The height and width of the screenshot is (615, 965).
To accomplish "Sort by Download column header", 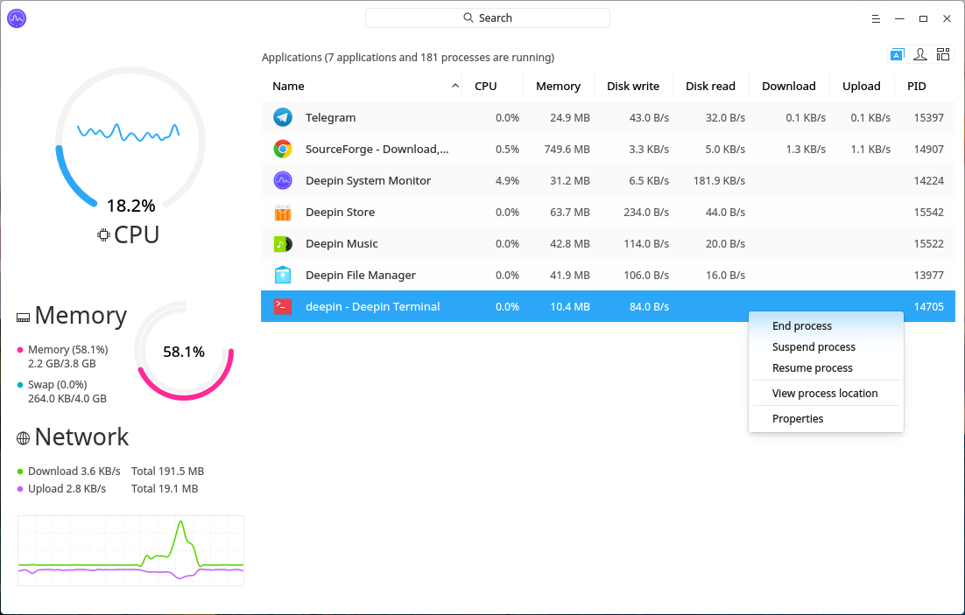I will (x=788, y=86).
